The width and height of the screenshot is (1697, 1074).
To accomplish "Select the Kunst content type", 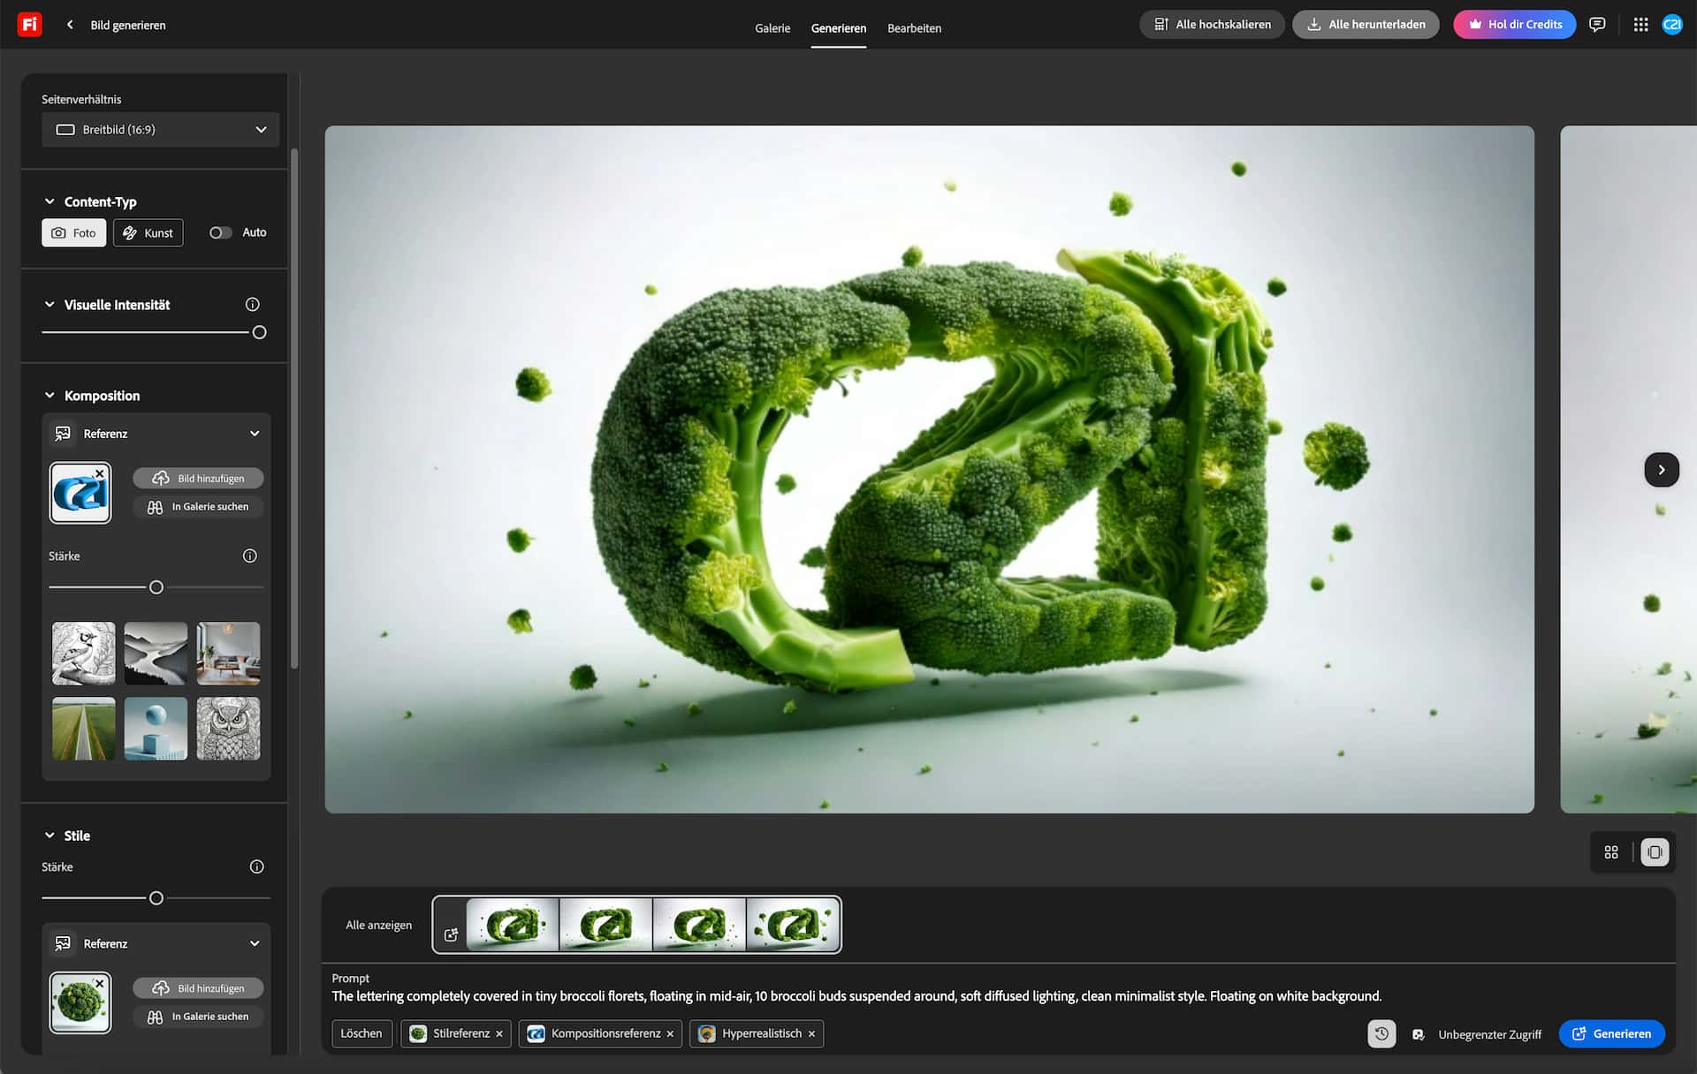I will (x=148, y=233).
